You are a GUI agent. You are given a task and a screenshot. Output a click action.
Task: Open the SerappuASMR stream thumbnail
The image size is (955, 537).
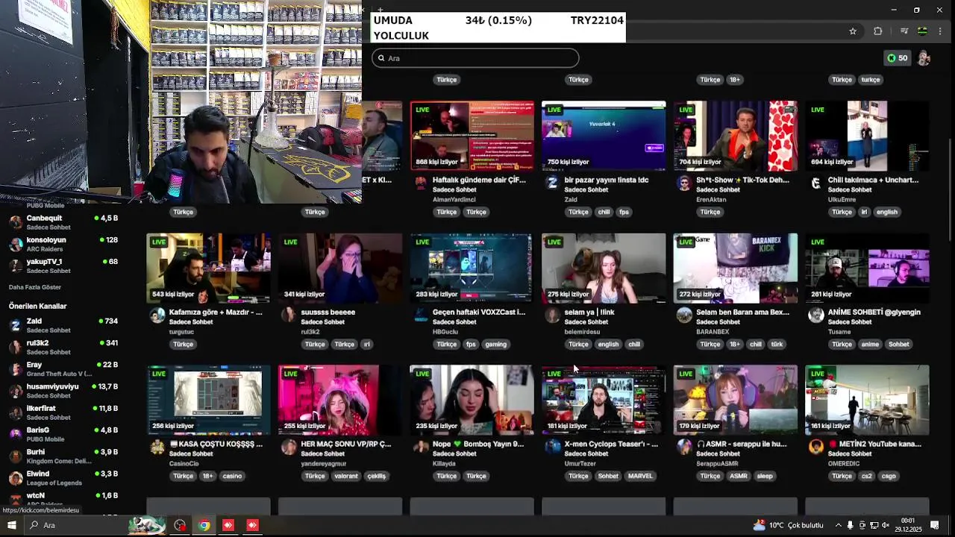[x=735, y=400]
